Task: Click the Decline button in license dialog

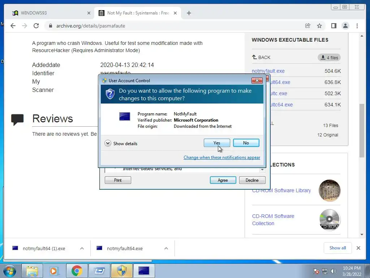Action: (x=252, y=180)
